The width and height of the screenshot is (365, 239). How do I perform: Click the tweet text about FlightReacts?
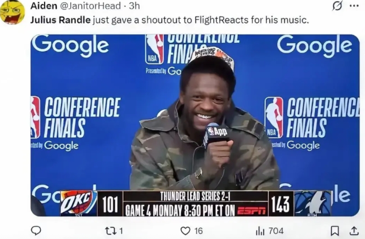click(x=170, y=20)
